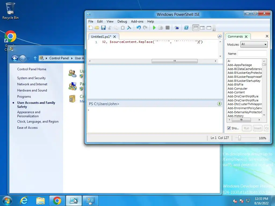Launch Internet Explorer from the taskbar
This screenshot has height=206, width=275.
coord(24,201)
